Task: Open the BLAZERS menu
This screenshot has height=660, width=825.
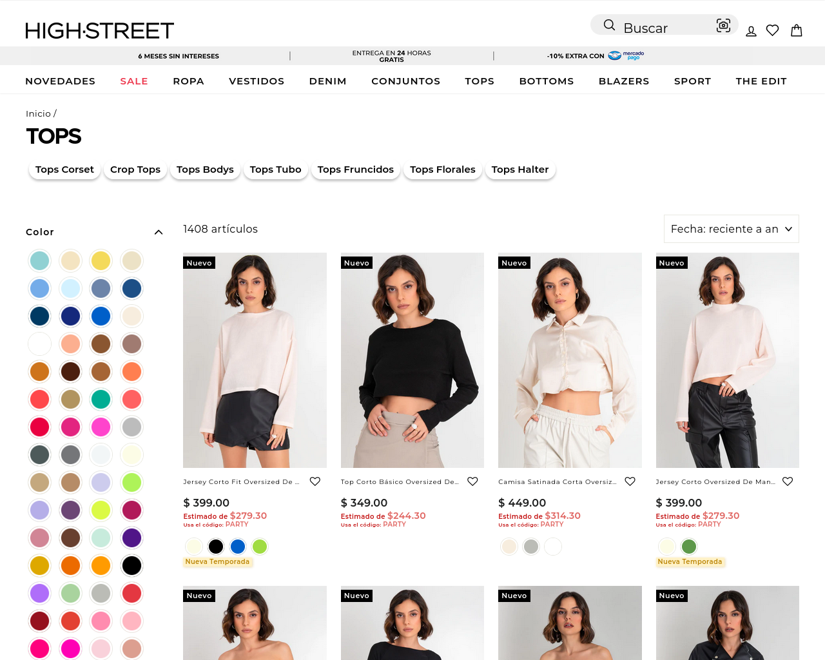Action: (624, 81)
